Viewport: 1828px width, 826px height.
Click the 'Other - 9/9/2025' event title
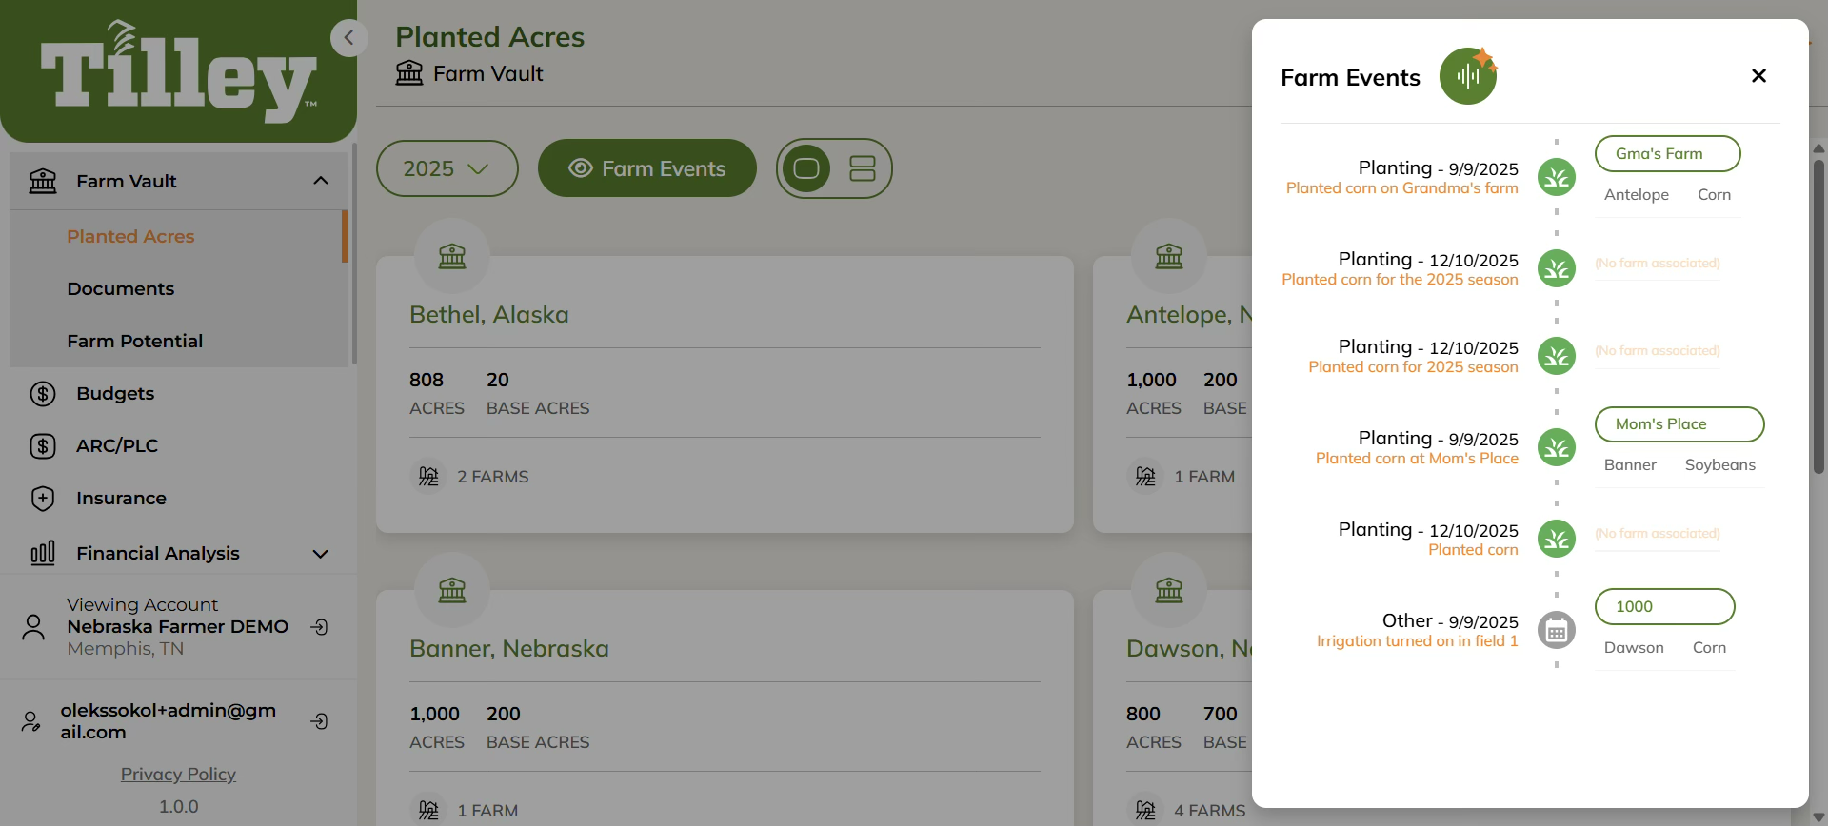pos(1450,621)
